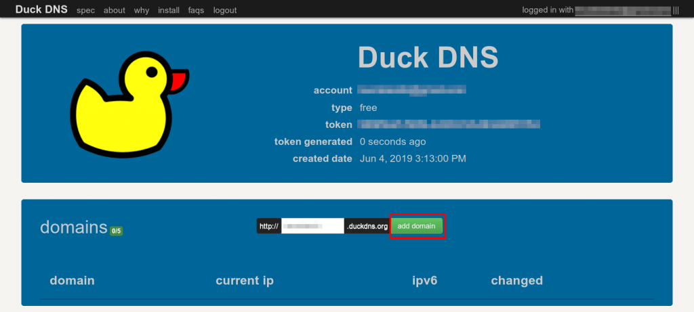Click the Duck DNS brand link

tap(41, 9)
